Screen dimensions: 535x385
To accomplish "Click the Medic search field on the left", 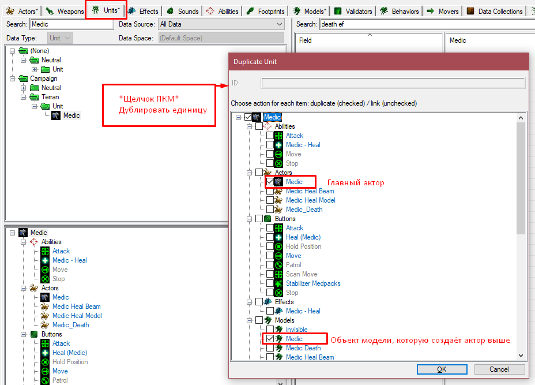I will (x=72, y=24).
